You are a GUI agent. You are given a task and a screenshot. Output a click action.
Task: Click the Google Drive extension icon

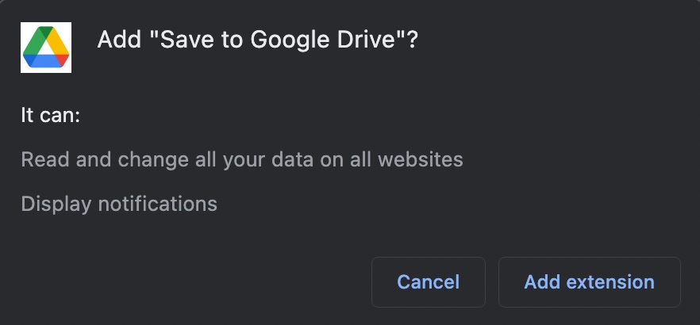tap(46, 48)
